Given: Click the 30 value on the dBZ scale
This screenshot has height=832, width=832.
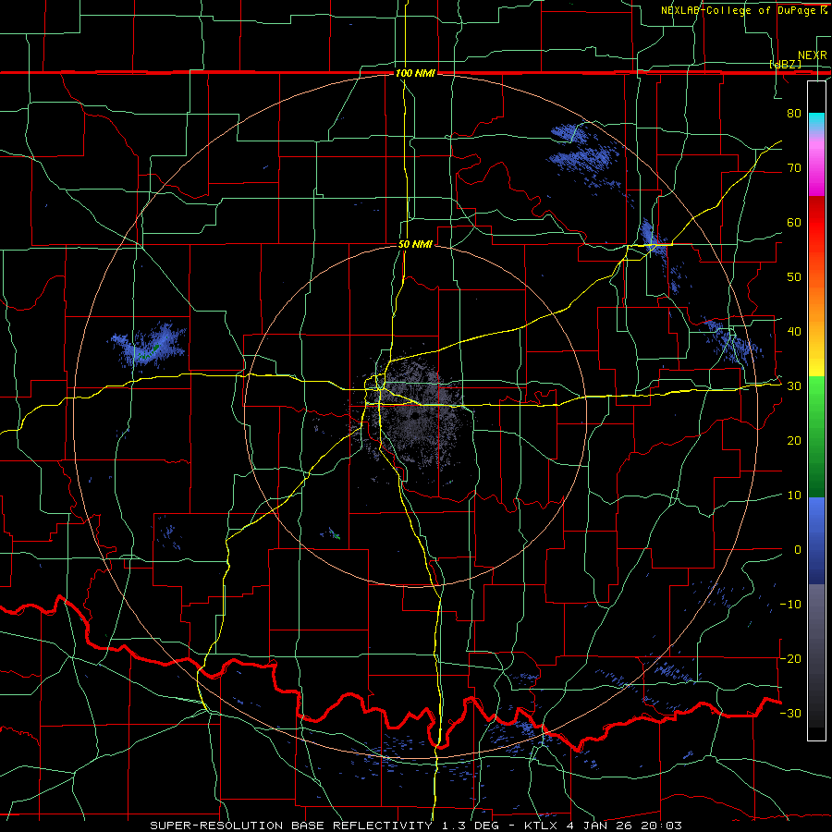Looking at the screenshot, I should (x=794, y=386).
